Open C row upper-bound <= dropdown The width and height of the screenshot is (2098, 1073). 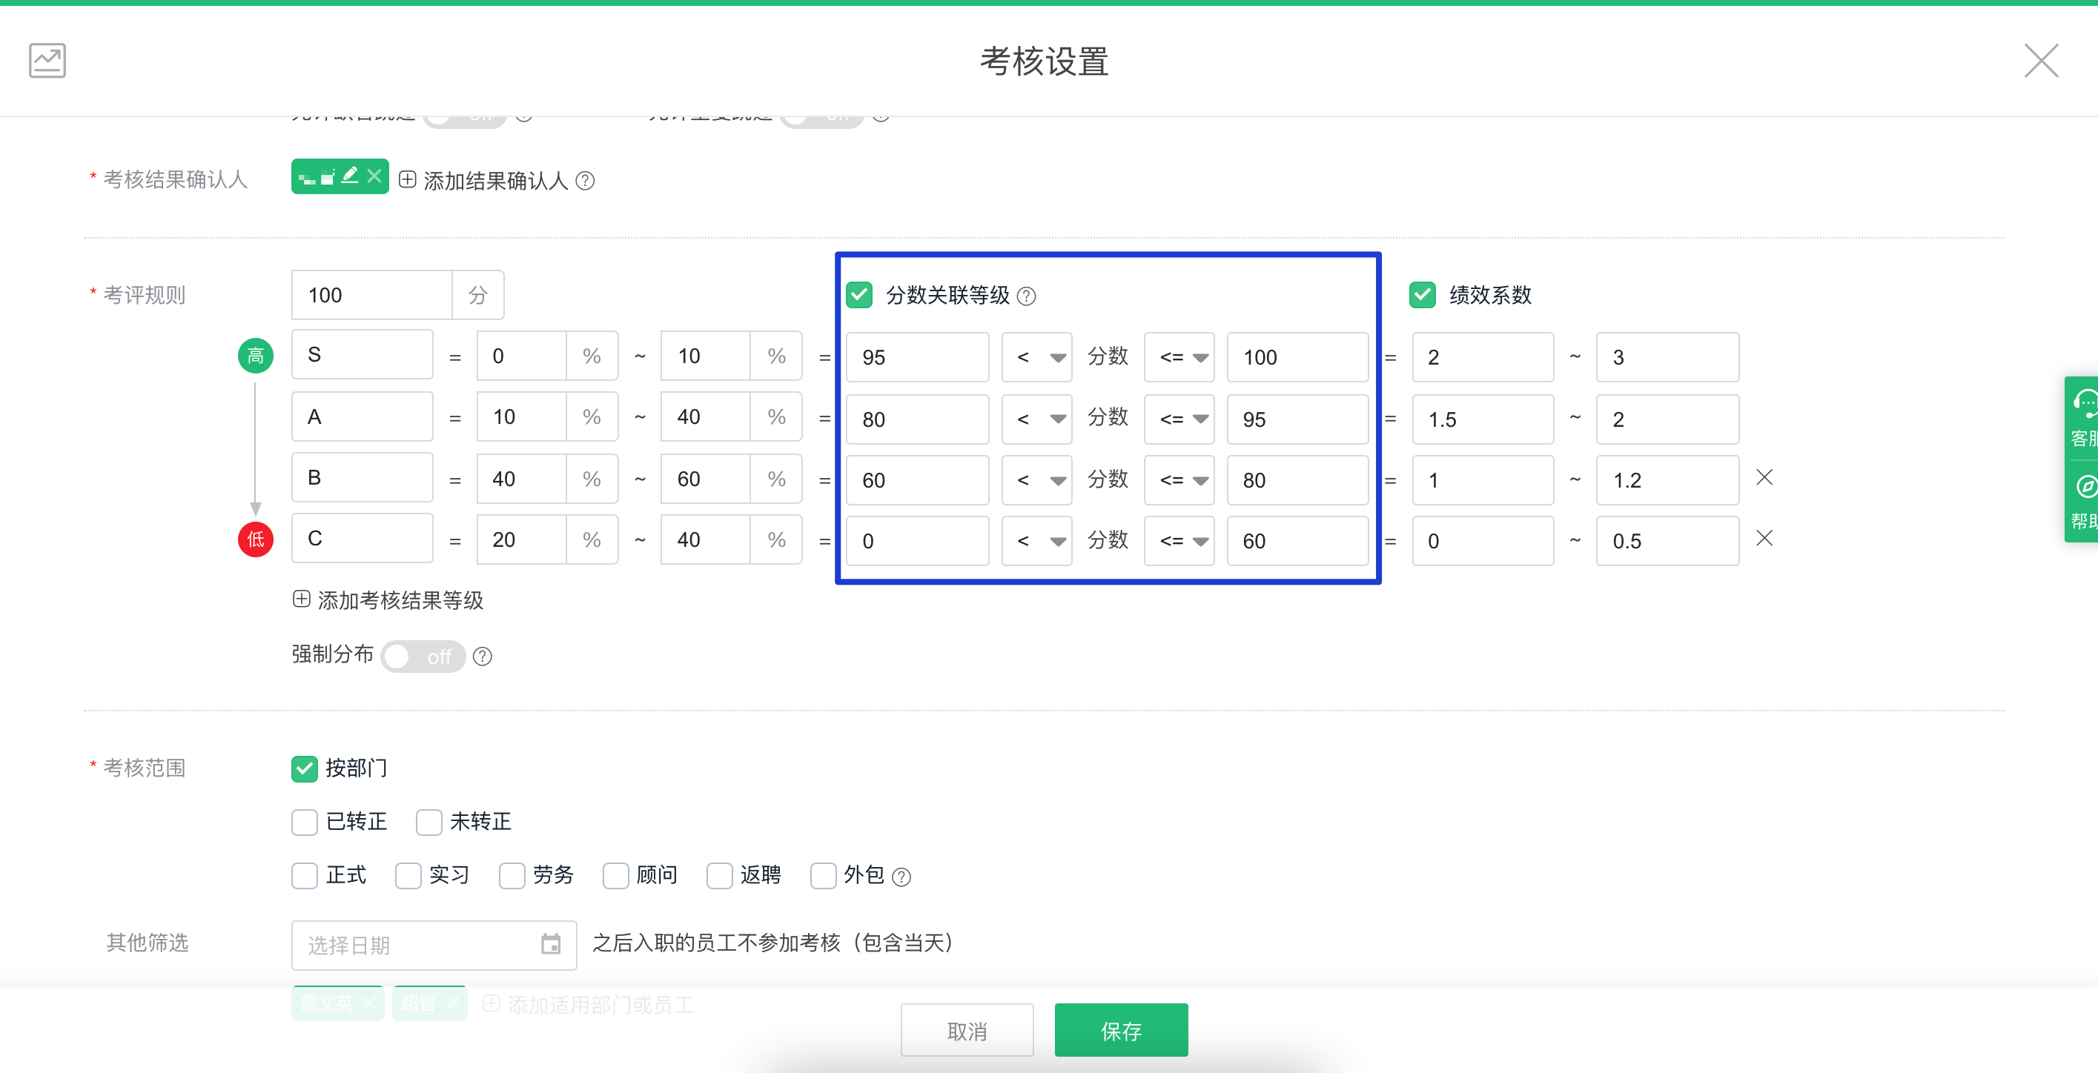click(1179, 540)
